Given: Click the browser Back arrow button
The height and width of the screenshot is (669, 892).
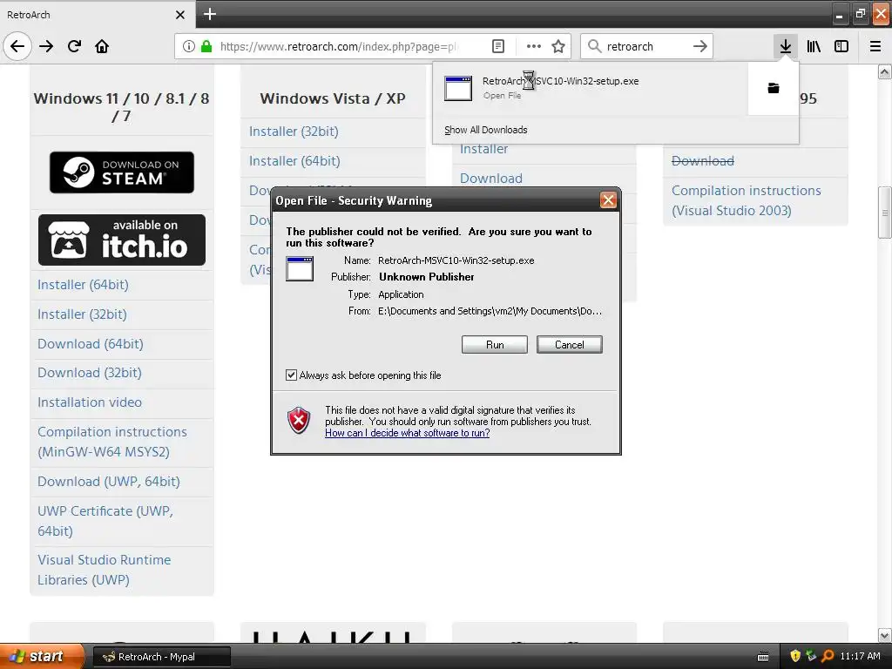Looking at the screenshot, I should (x=17, y=46).
